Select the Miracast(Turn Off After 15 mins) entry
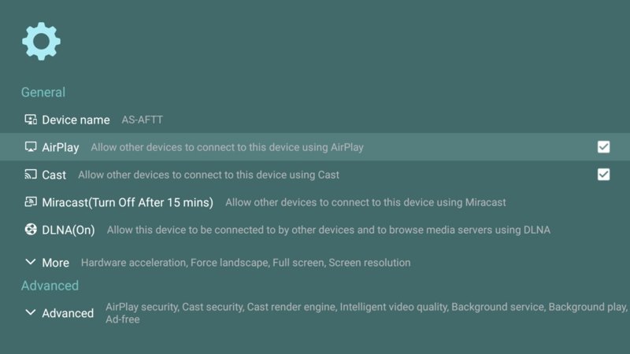 (128, 202)
